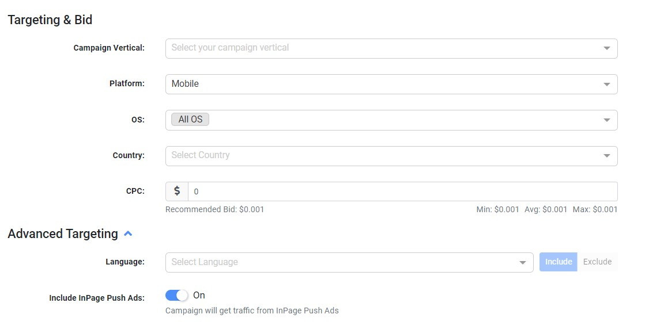Click the Campaign Vertical dropdown arrow
Viewport: 664px width, 322px height.
606,48
